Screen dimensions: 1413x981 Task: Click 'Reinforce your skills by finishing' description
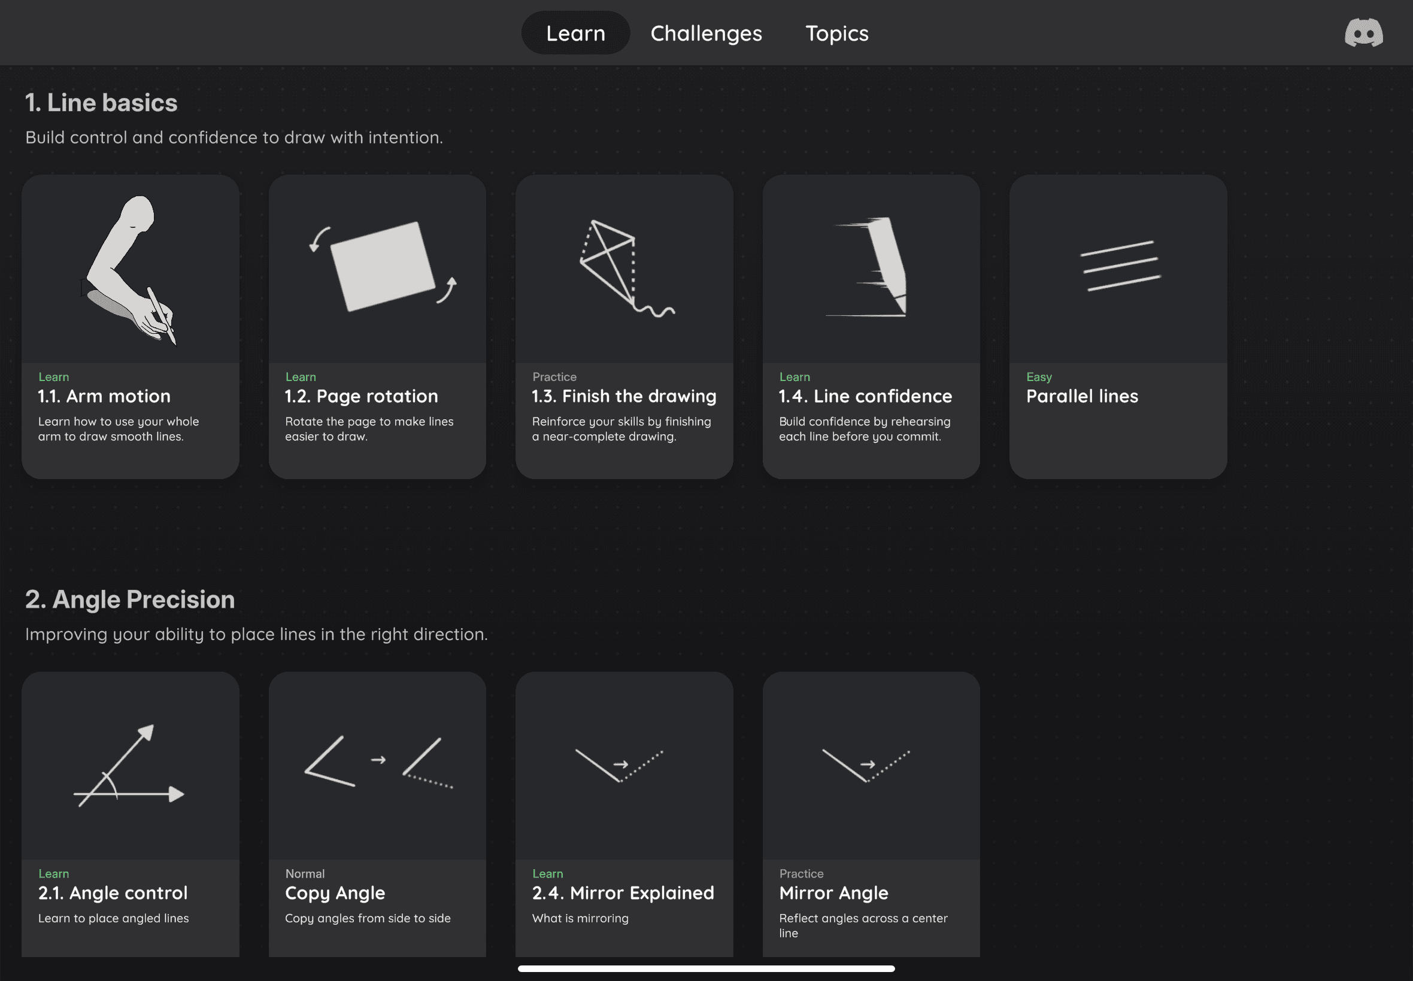621,429
